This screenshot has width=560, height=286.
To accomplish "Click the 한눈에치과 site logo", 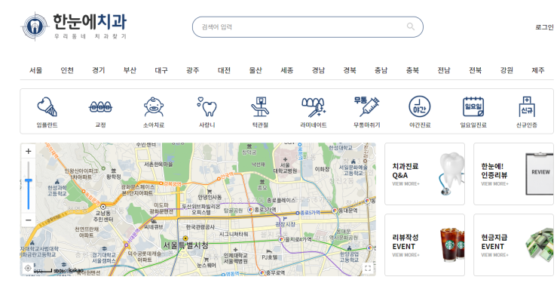I will [x=75, y=26].
